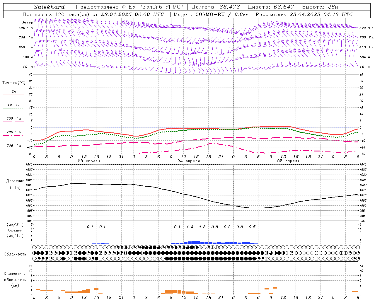Click the '1.4' precipitation value
This screenshot has height=300, width=375.
point(190,227)
